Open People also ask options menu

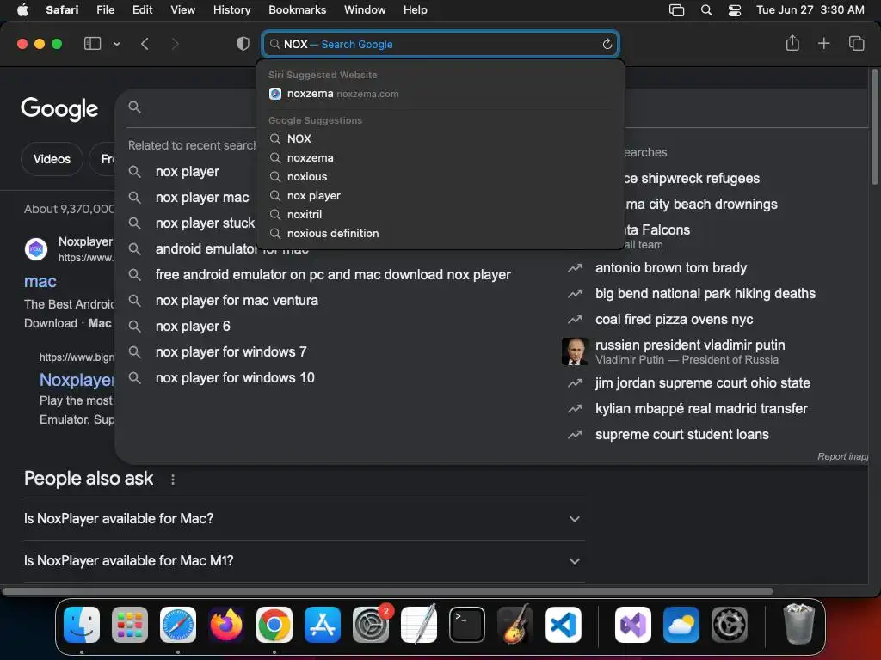[172, 480]
